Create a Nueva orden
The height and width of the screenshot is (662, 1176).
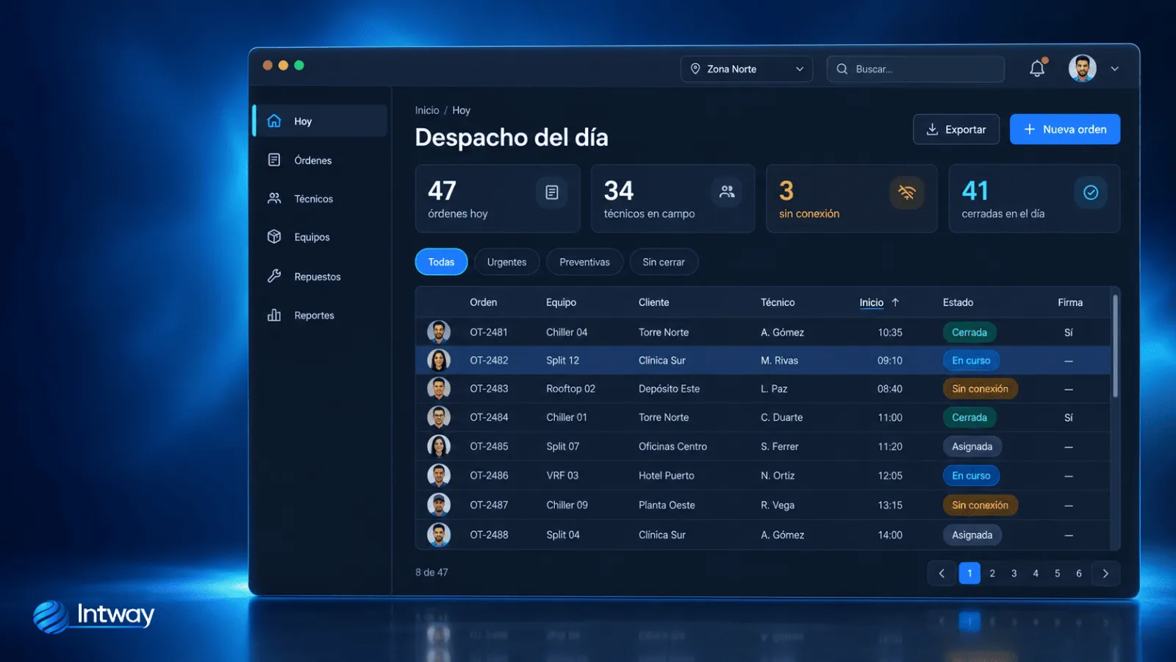1064,129
